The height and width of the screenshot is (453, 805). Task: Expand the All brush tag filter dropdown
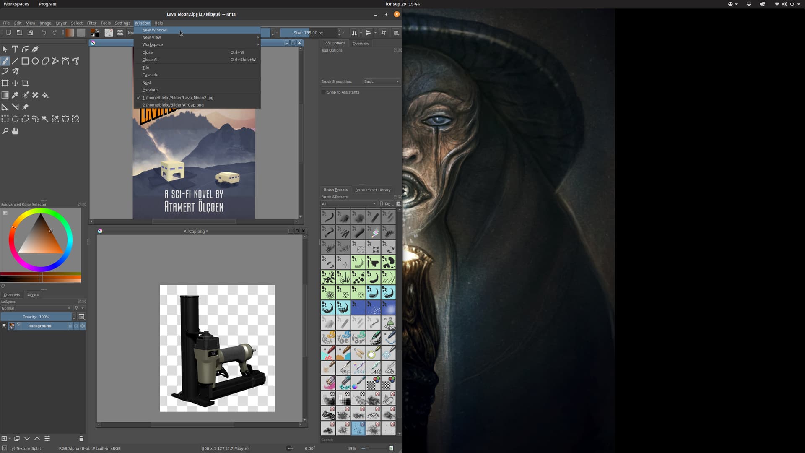pos(348,204)
